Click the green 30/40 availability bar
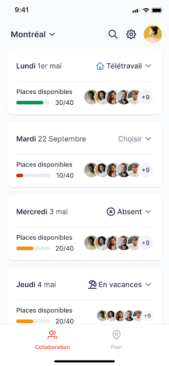Screen dimensions: 169x366 (x=33, y=102)
